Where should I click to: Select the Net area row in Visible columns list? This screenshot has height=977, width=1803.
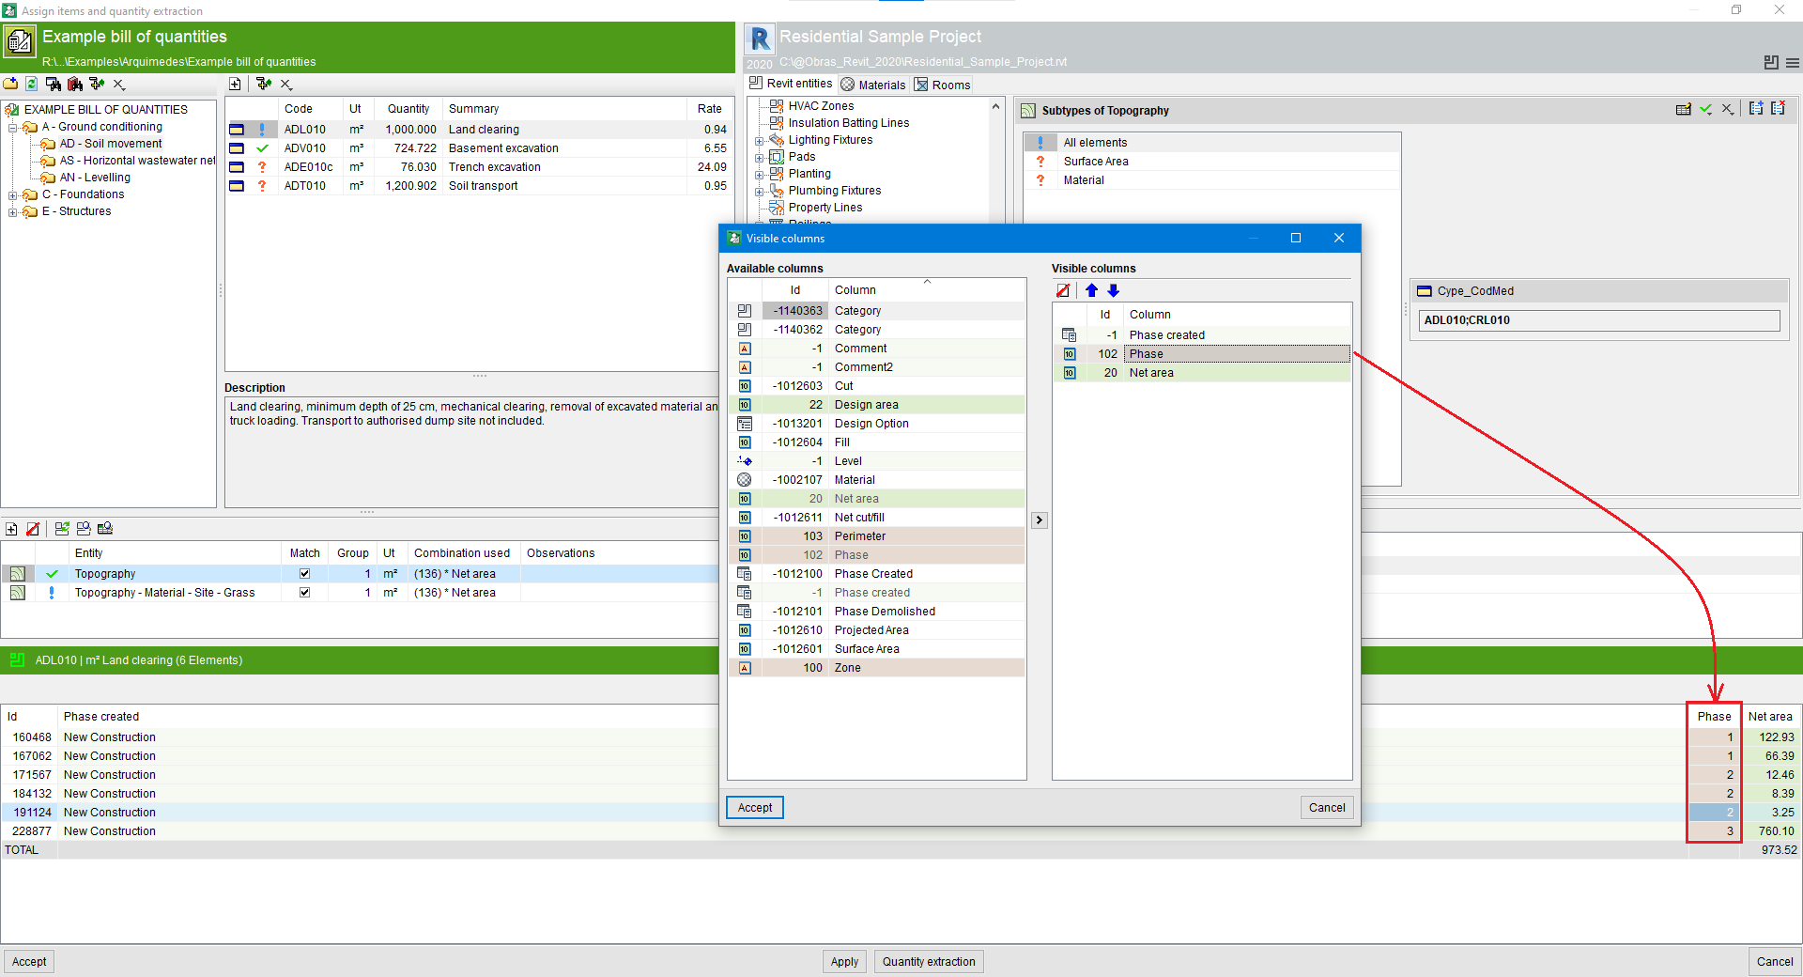click(x=1202, y=373)
